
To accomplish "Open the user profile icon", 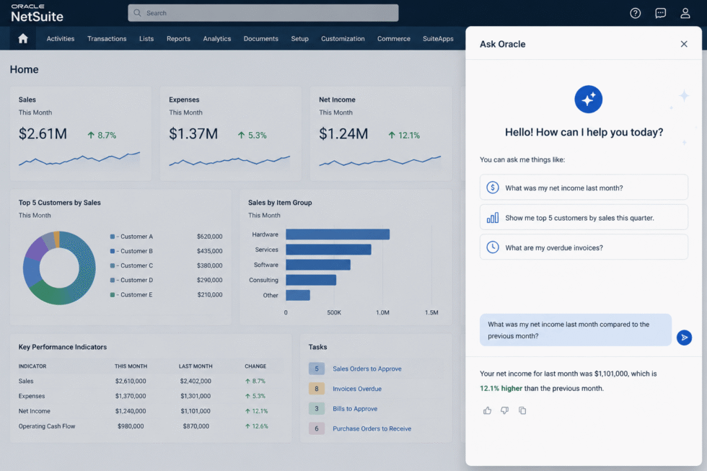I will 685,13.
